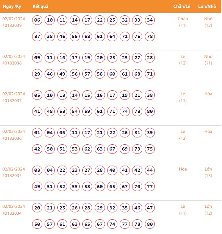The width and height of the screenshot is (222, 234).
Task: Click "Hòa" even/odd result for draw #0182035
Action: coord(183,169)
